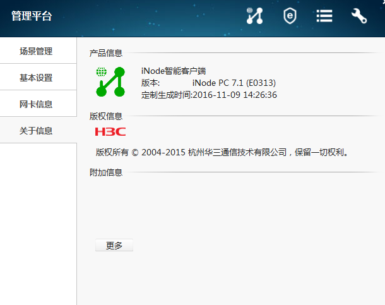Click the 附加信息 section heading
The height and width of the screenshot is (305, 385).
[x=106, y=172]
